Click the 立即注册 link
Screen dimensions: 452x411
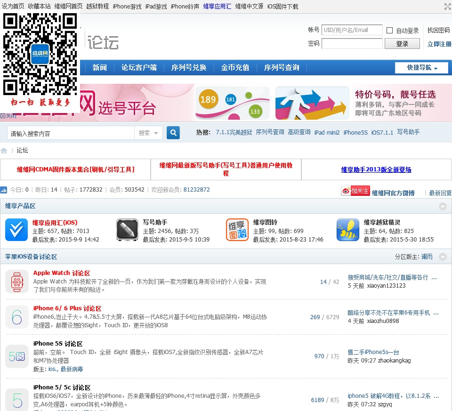[439, 44]
